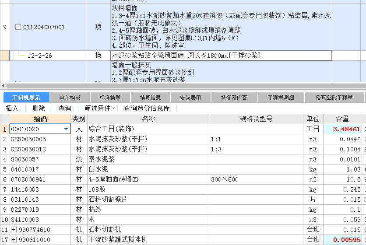
Task: Select the 规格及型号 column header
Action: 256,119
